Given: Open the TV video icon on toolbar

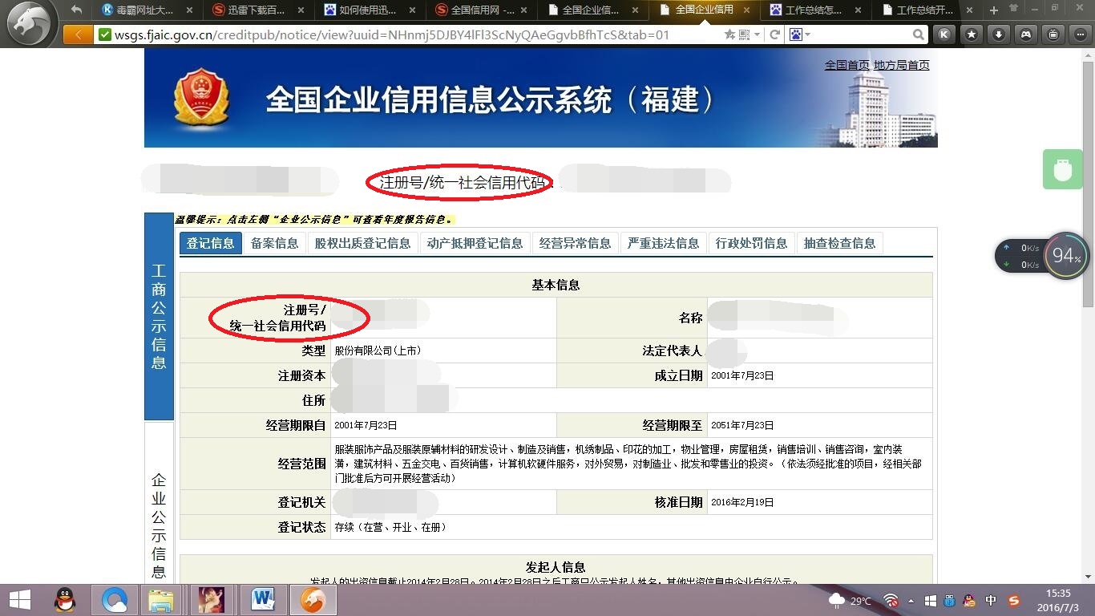Looking at the screenshot, I should [1052, 34].
